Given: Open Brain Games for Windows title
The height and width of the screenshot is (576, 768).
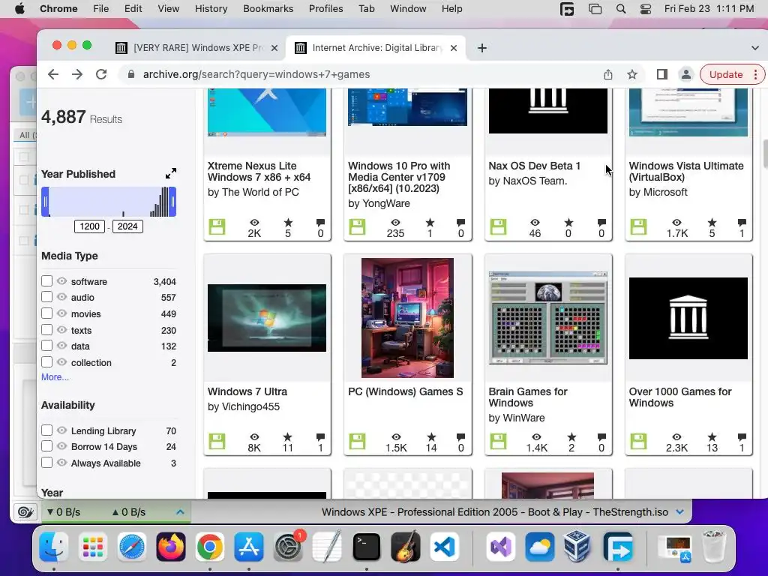Looking at the screenshot, I should tap(528, 397).
